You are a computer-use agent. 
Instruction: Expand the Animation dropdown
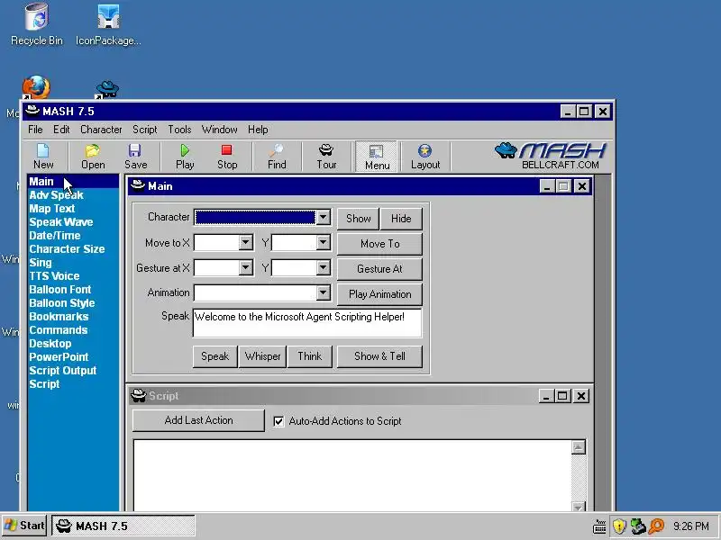[324, 292]
